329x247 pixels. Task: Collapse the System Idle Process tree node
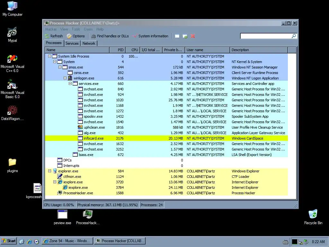pos(50,56)
